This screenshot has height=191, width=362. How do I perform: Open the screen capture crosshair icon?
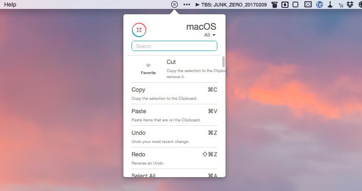coord(308,4)
